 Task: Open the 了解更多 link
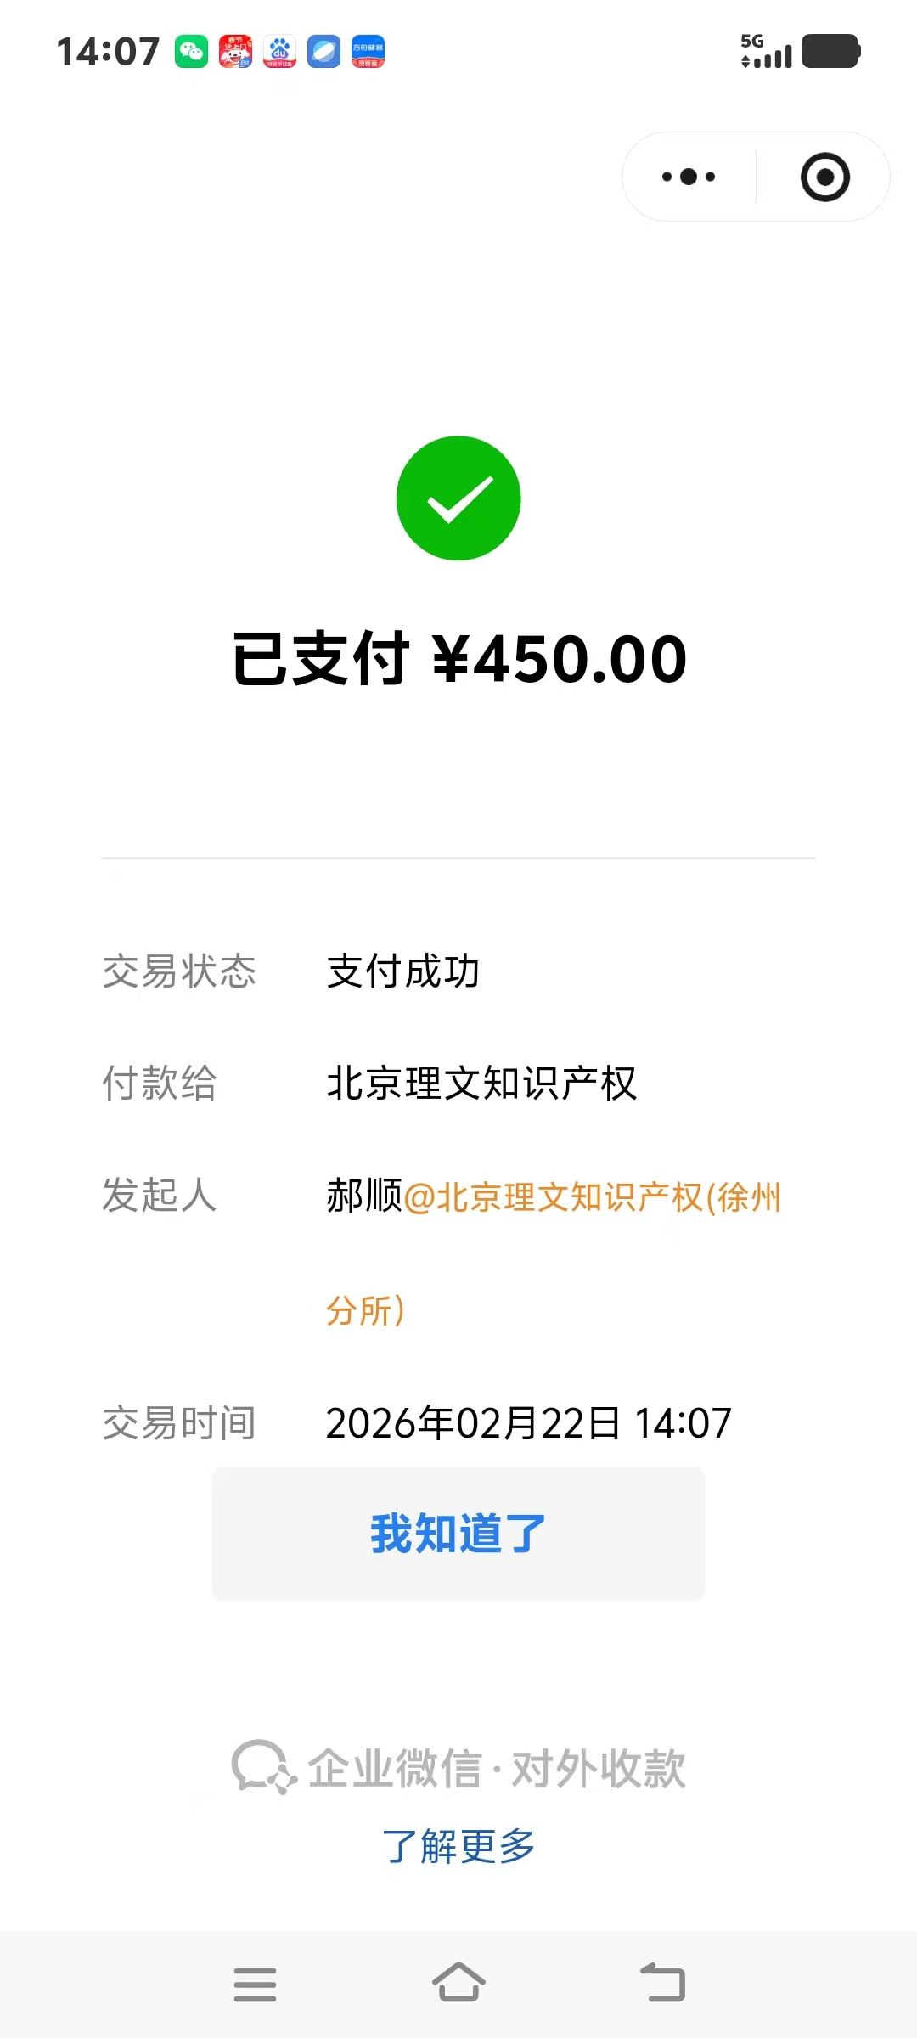tap(458, 1846)
